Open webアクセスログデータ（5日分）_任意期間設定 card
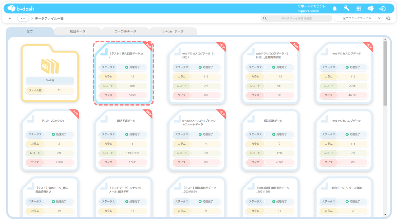 (270, 73)
